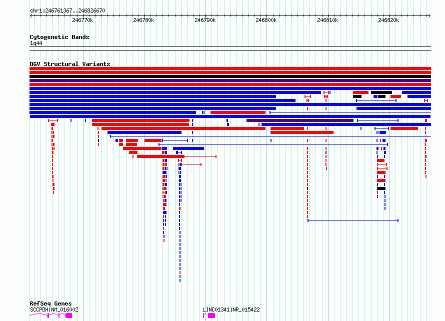Click the chr1:246761367..246826670 region label
Image resolution: width=445 pixels, height=321 pixels.
pos(67,10)
